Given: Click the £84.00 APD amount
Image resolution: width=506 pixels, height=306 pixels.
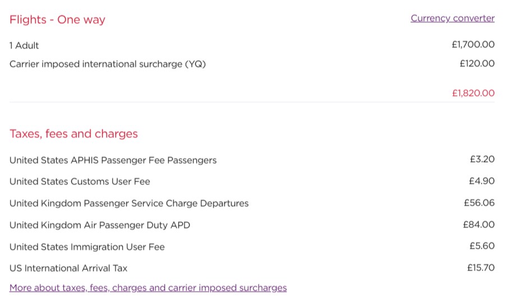Looking at the screenshot, I should click(x=479, y=224).
